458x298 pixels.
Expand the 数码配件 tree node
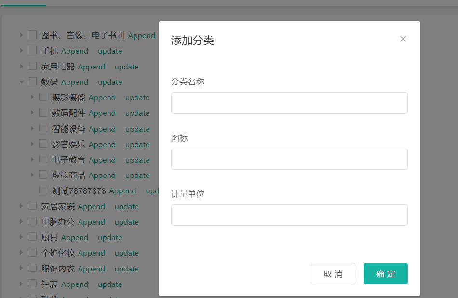pos(32,113)
